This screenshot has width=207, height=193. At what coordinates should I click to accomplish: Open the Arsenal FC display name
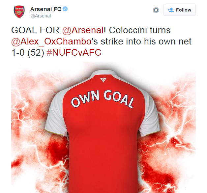point(46,9)
